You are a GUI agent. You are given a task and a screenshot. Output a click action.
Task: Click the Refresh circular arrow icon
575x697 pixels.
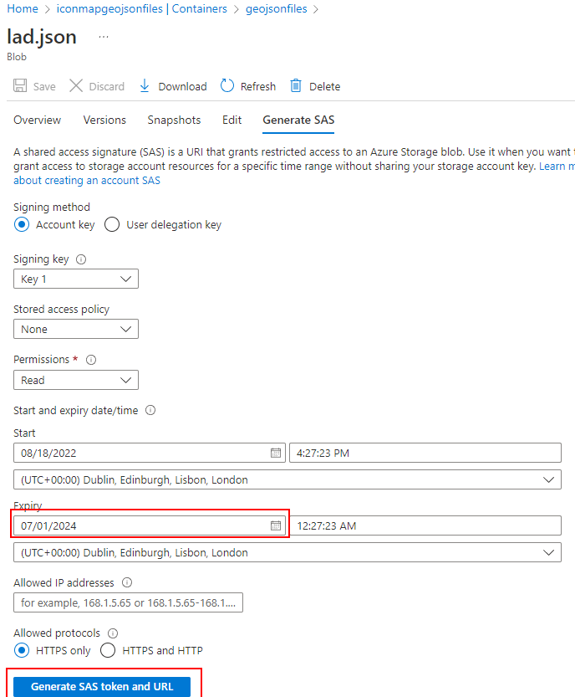point(226,85)
